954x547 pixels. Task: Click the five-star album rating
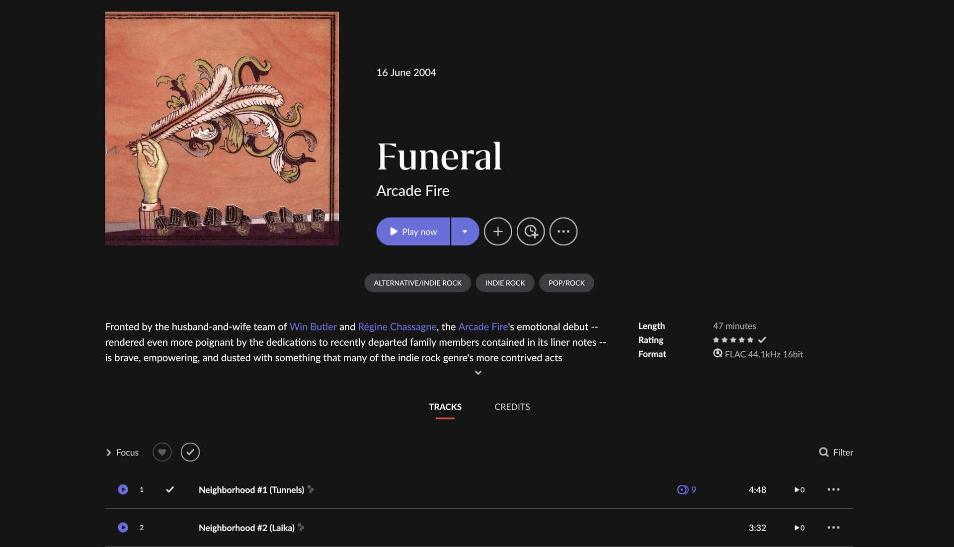point(733,340)
